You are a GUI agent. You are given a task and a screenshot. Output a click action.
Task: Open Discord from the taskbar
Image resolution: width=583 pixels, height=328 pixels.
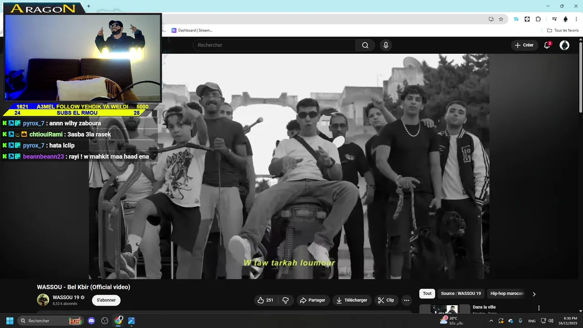(x=92, y=321)
